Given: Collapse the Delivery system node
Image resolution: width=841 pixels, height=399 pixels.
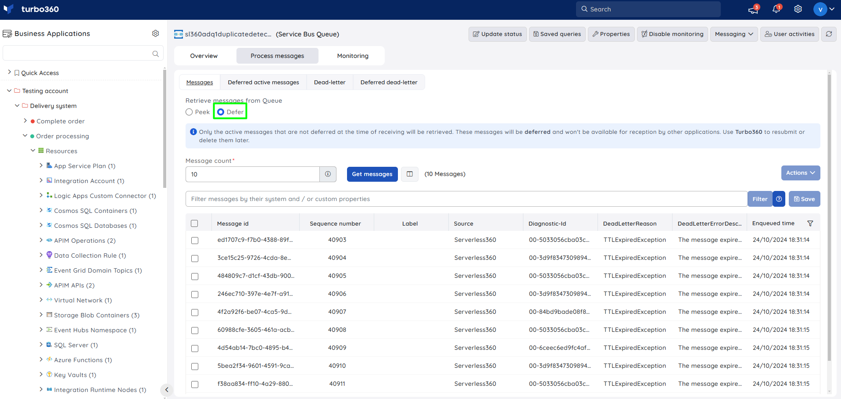Looking at the screenshot, I should 17,105.
